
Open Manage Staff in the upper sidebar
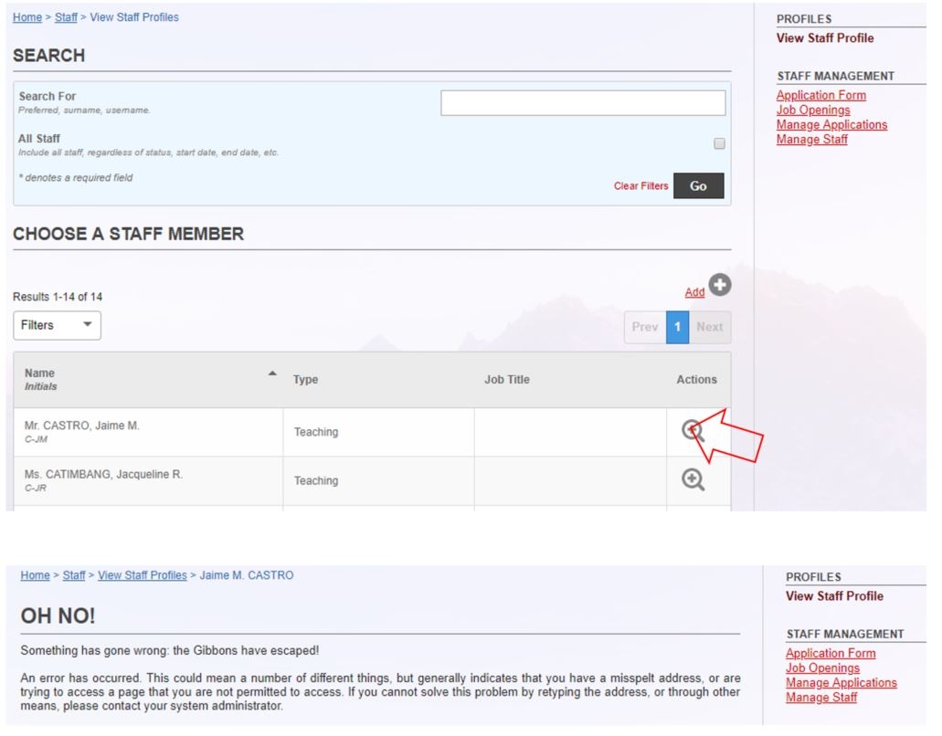811,140
